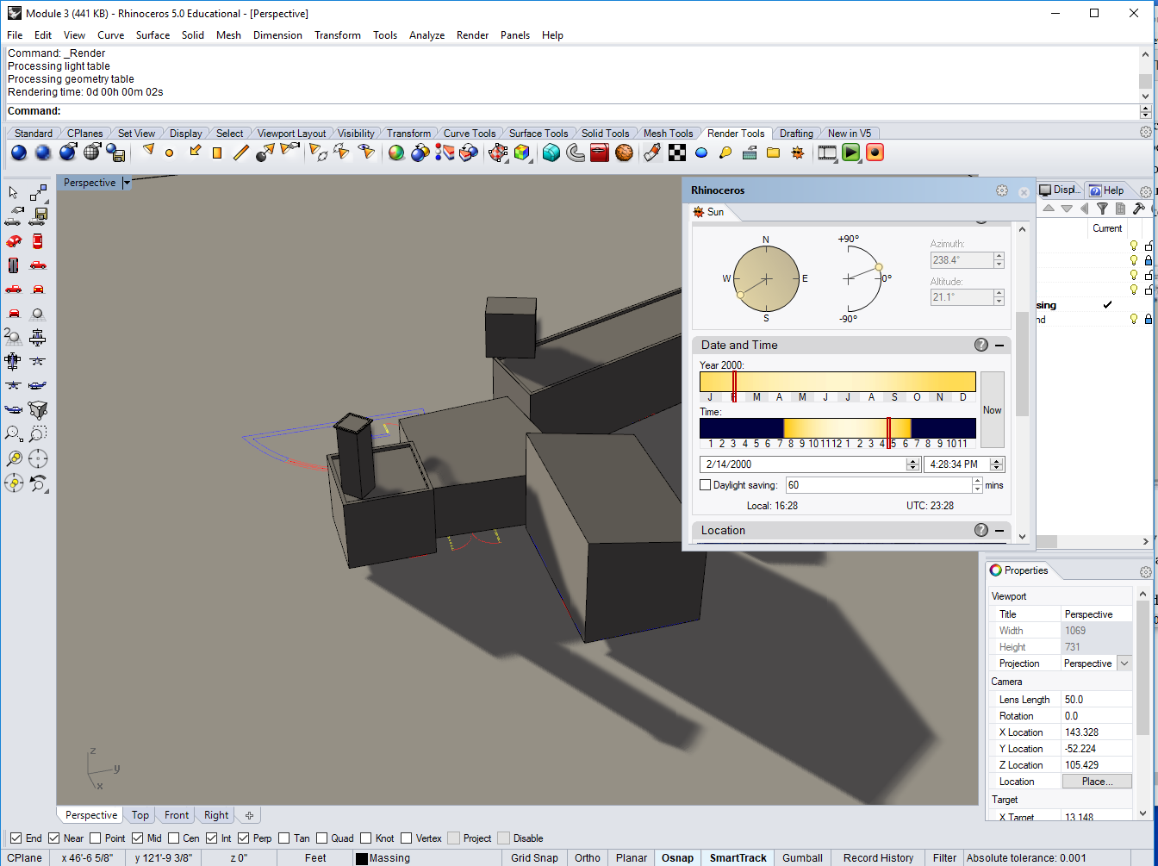Image resolution: width=1158 pixels, height=866 pixels.
Task: Click the Now button in Date and Time
Action: point(992,410)
